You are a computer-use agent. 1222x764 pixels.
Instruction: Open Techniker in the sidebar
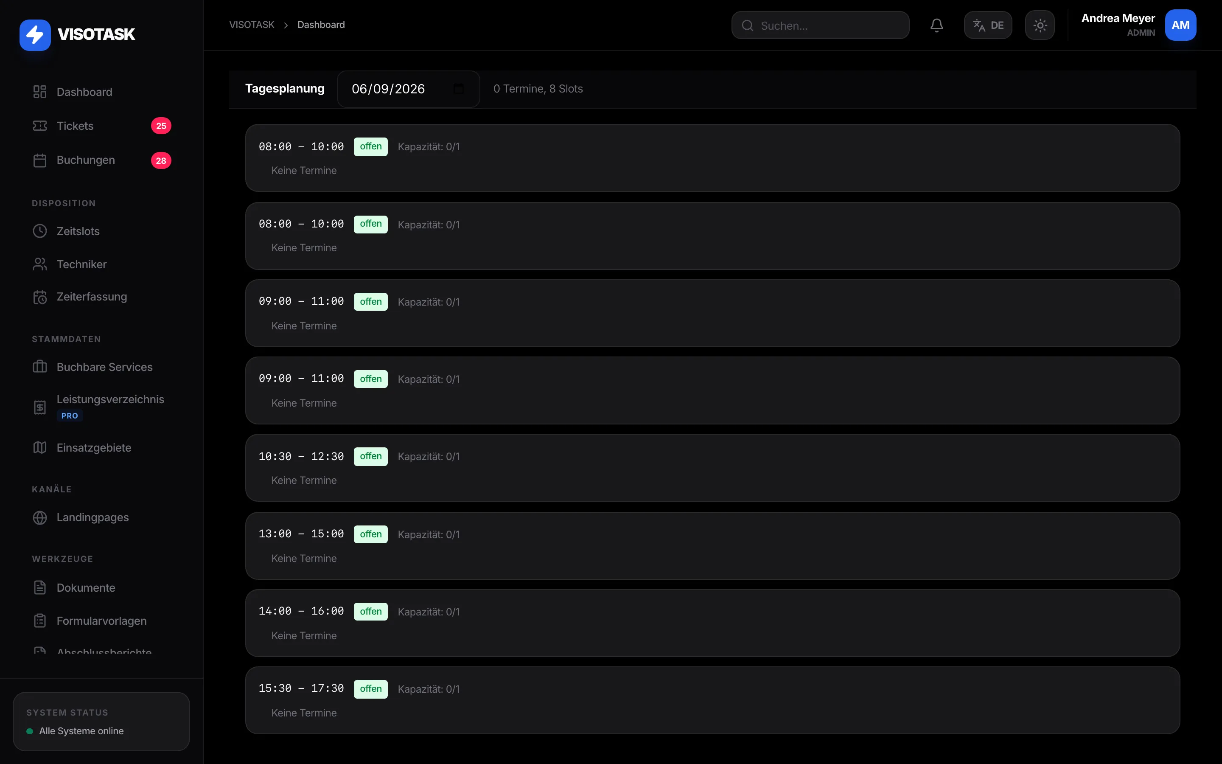pos(101,264)
